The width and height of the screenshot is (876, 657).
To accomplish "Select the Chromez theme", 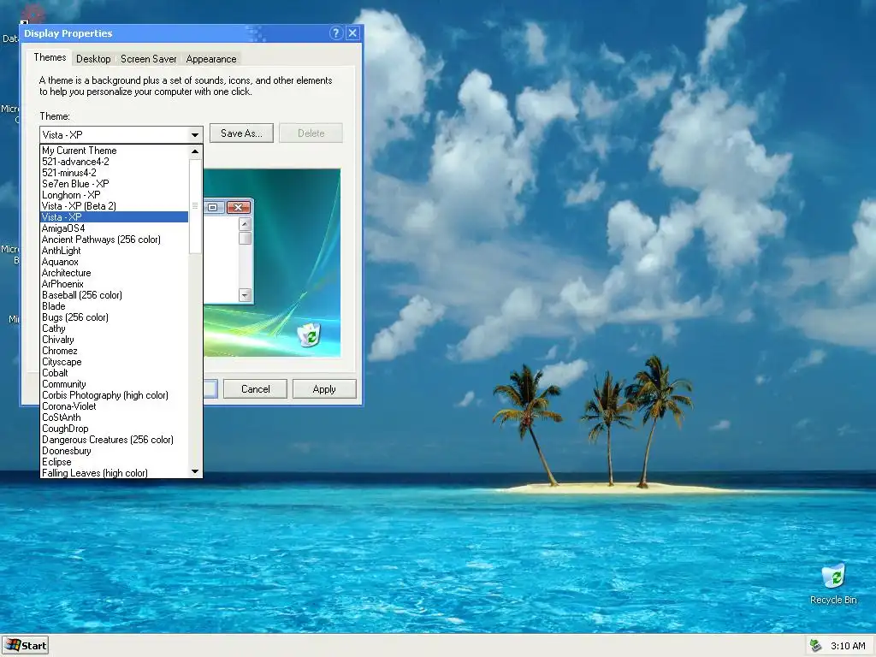I will pyautogui.click(x=115, y=351).
